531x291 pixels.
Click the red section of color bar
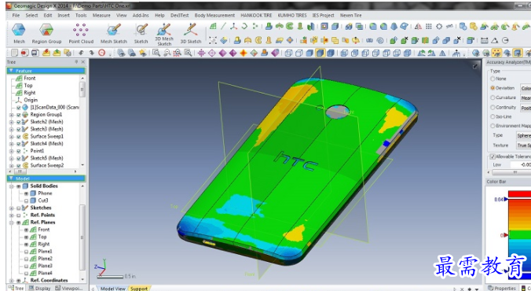click(519, 194)
